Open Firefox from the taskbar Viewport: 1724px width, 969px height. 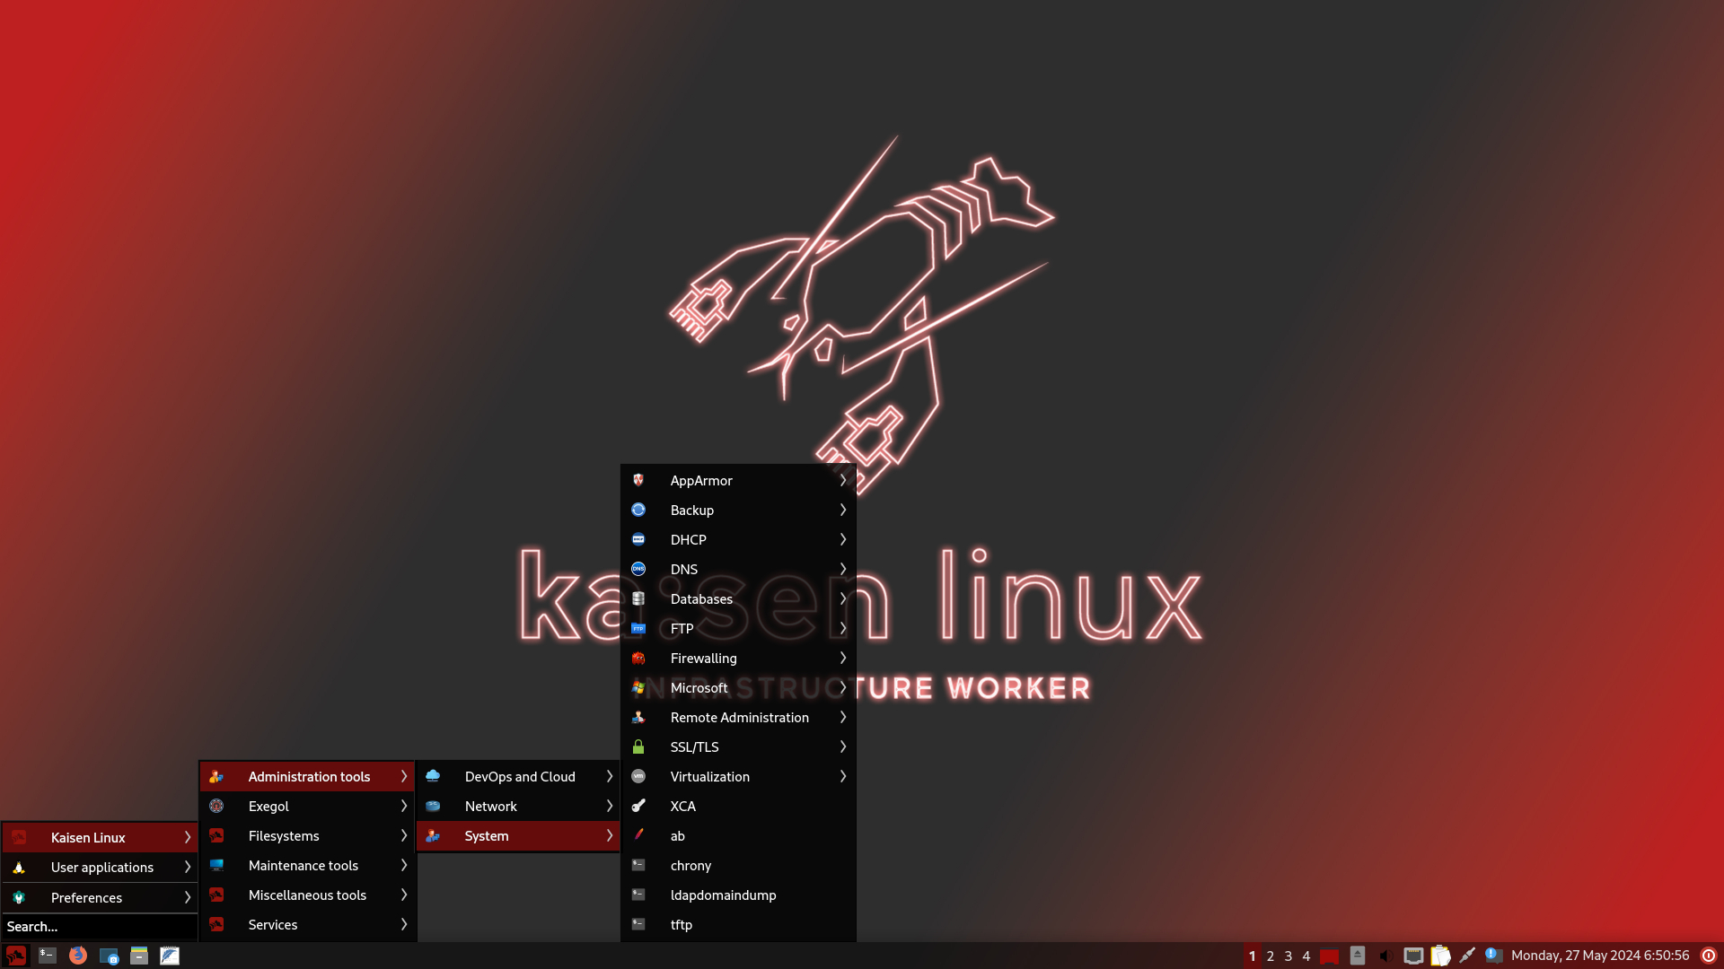click(78, 956)
